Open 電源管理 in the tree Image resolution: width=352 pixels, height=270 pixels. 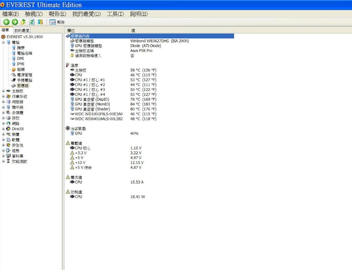click(24, 75)
